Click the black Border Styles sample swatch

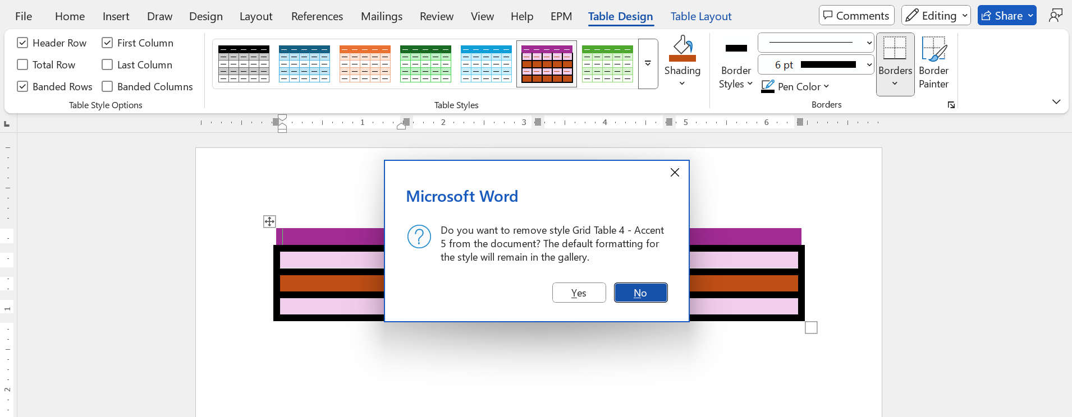736,48
